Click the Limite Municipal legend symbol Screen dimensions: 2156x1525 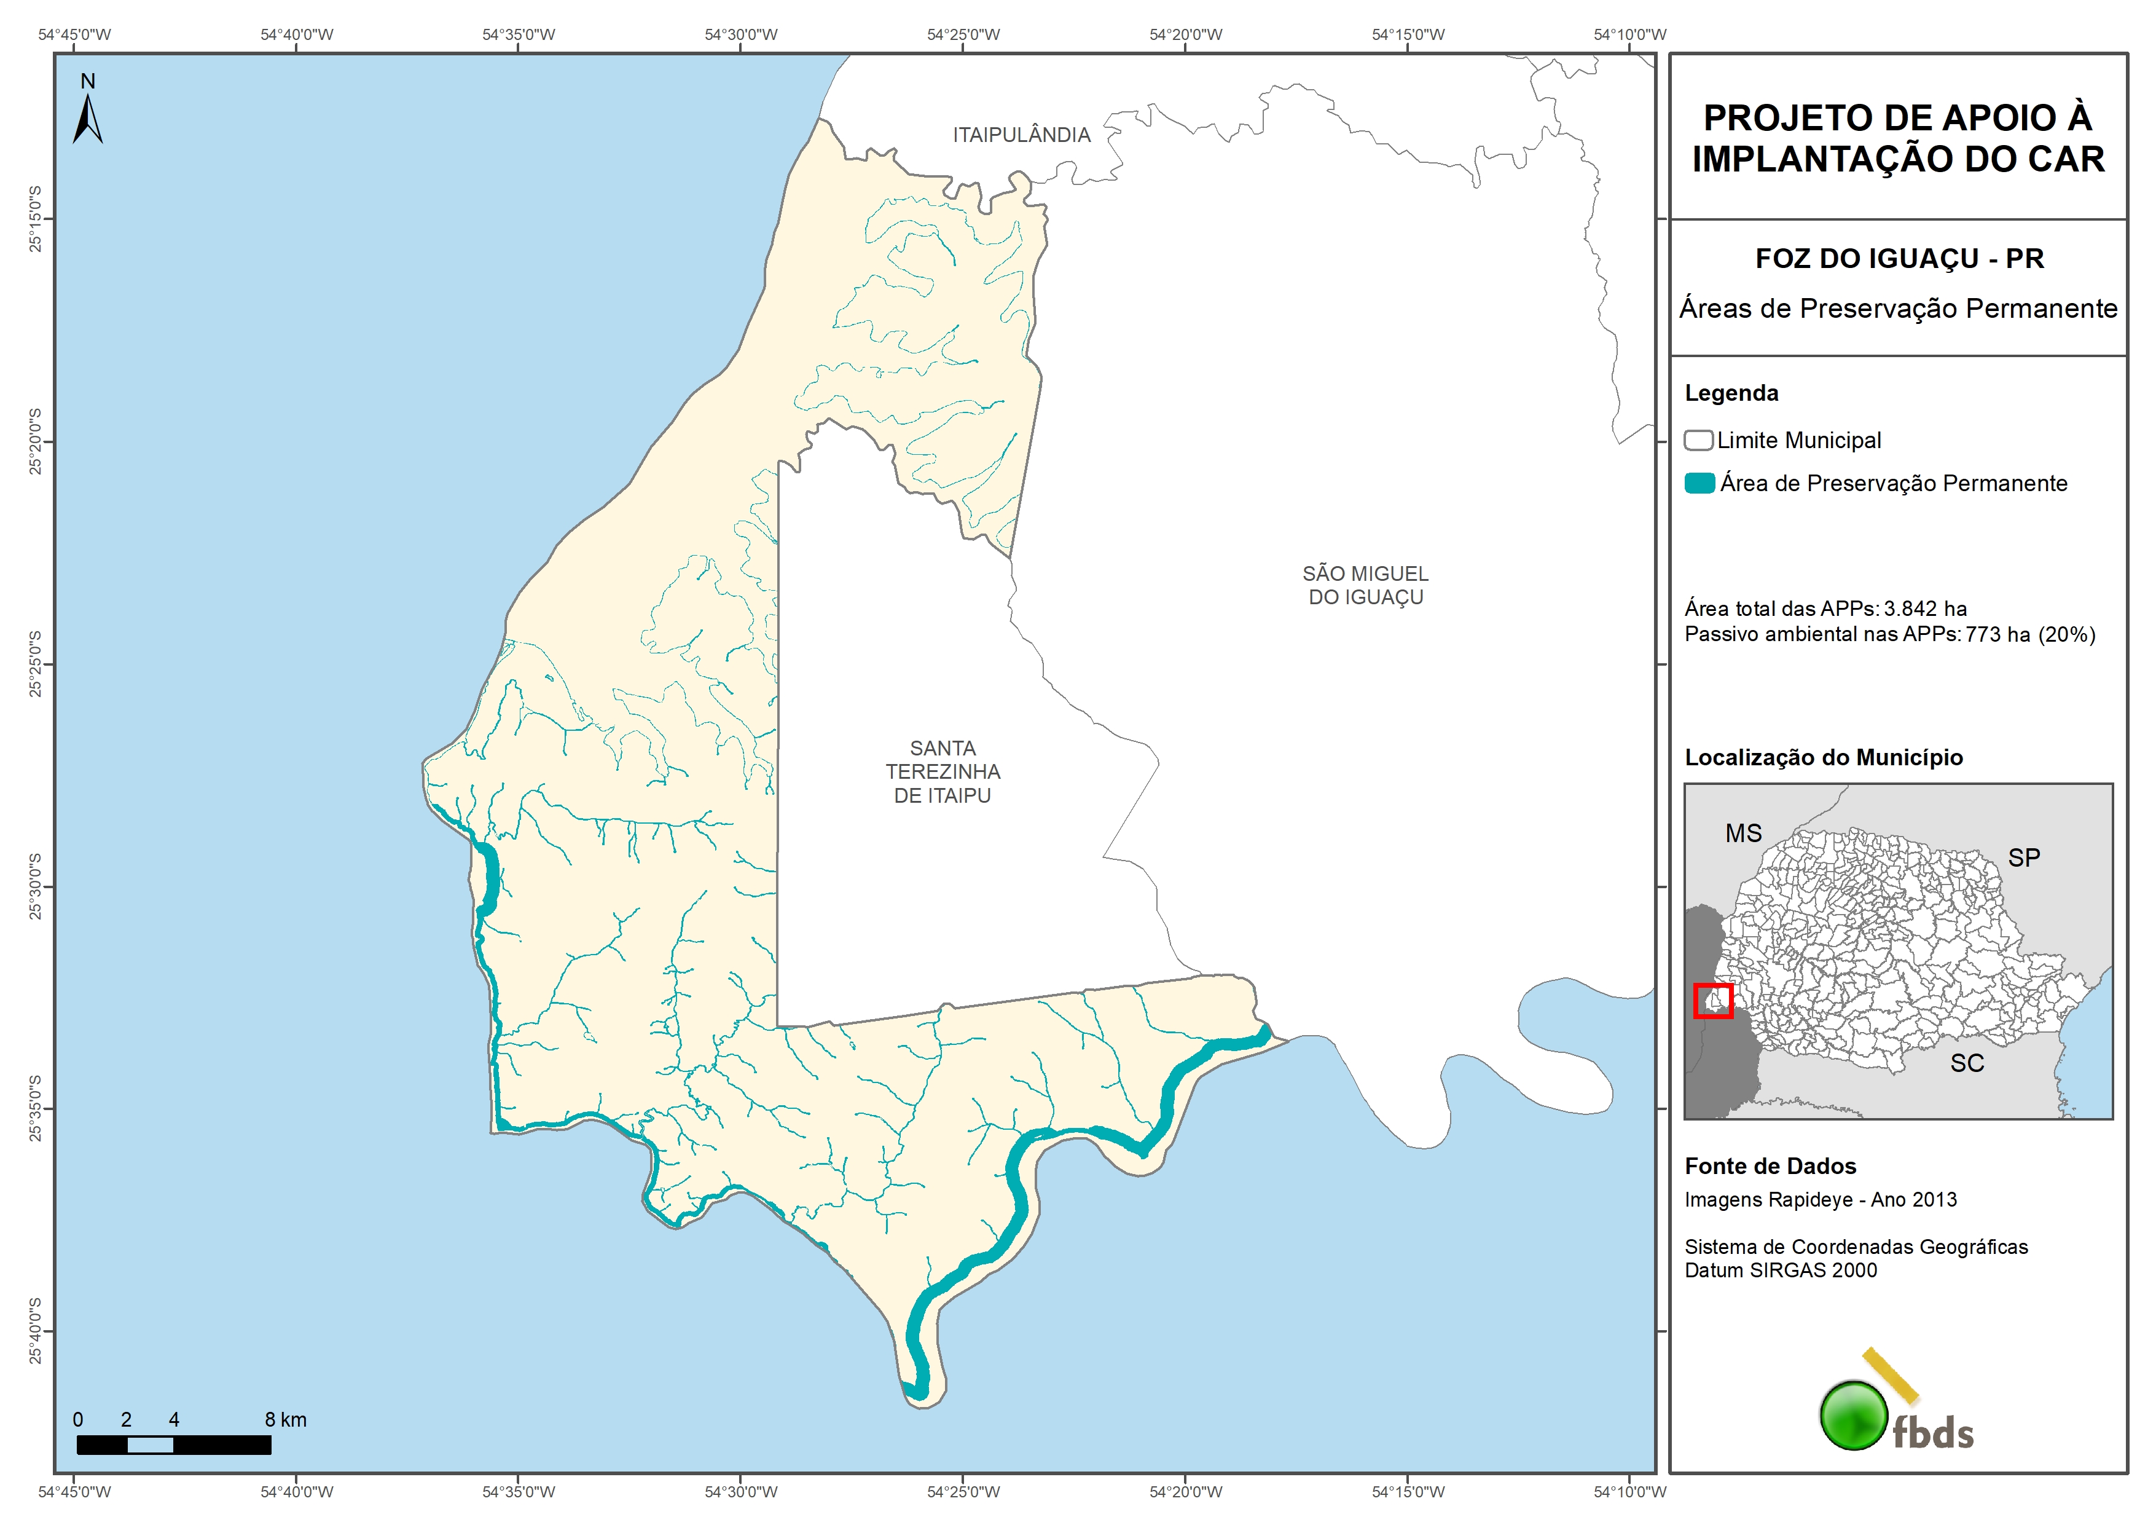point(1698,441)
